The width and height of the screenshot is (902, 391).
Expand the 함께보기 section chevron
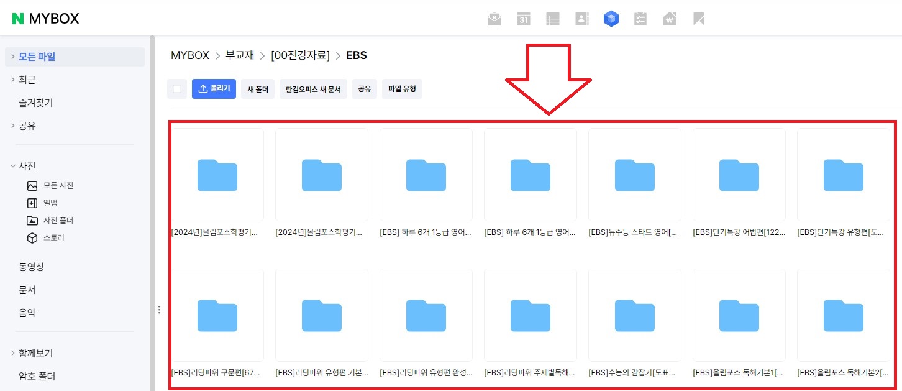(x=13, y=353)
